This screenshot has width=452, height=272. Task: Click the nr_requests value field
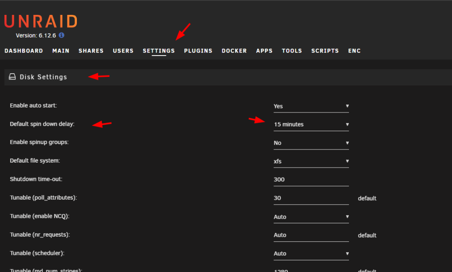[x=311, y=235]
